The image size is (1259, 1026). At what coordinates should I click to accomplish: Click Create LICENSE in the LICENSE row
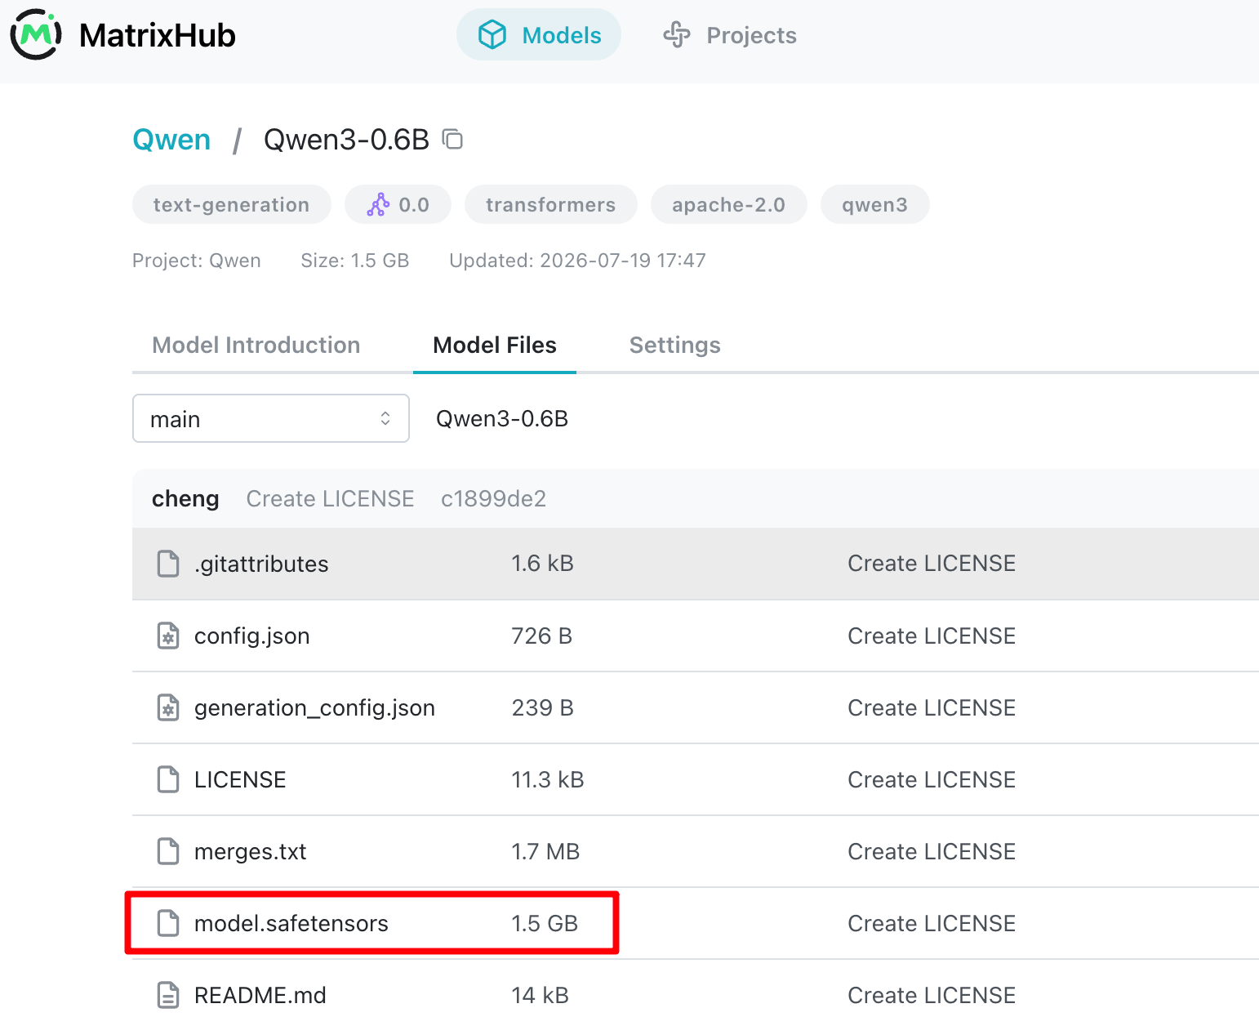click(x=932, y=779)
